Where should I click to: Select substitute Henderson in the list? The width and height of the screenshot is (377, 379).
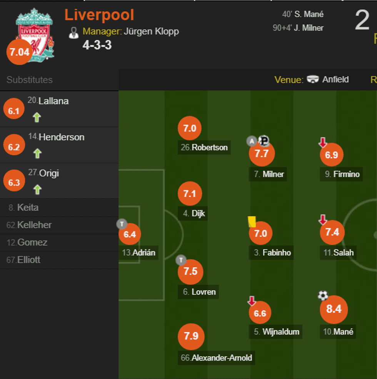62,137
